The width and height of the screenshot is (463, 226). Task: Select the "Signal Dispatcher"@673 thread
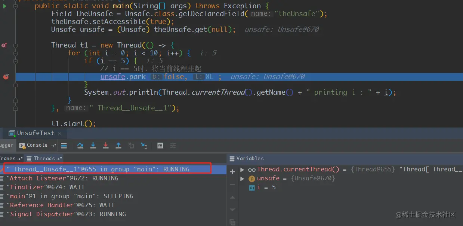(113, 214)
